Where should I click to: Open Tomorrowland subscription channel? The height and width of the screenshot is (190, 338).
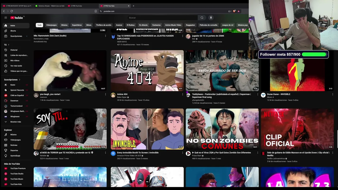pos(16,106)
